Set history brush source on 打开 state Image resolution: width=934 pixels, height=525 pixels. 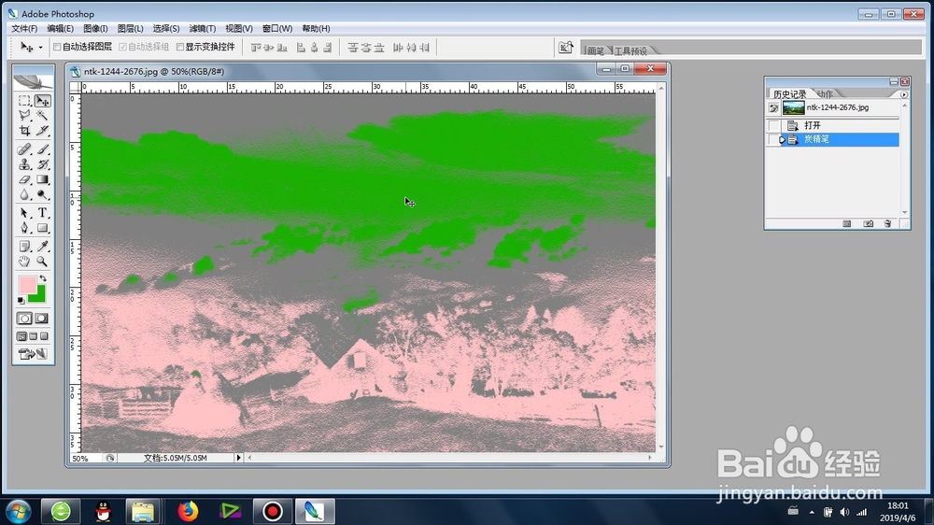coord(773,125)
